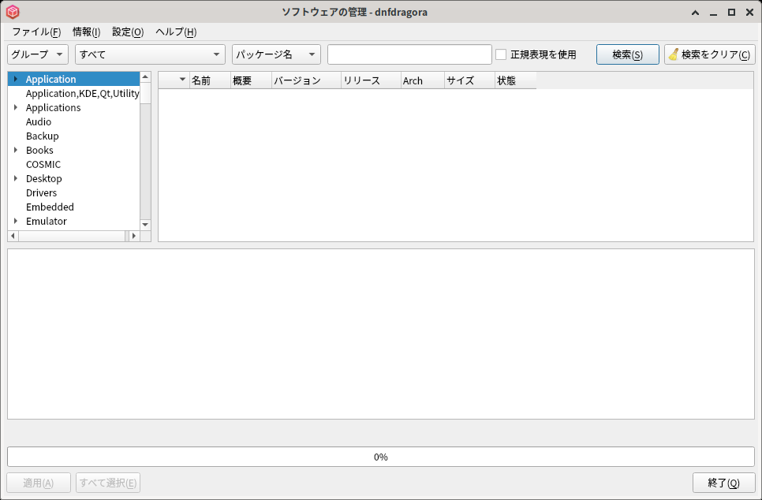Select the Audio group
This screenshot has width=762, height=500.
[39, 122]
